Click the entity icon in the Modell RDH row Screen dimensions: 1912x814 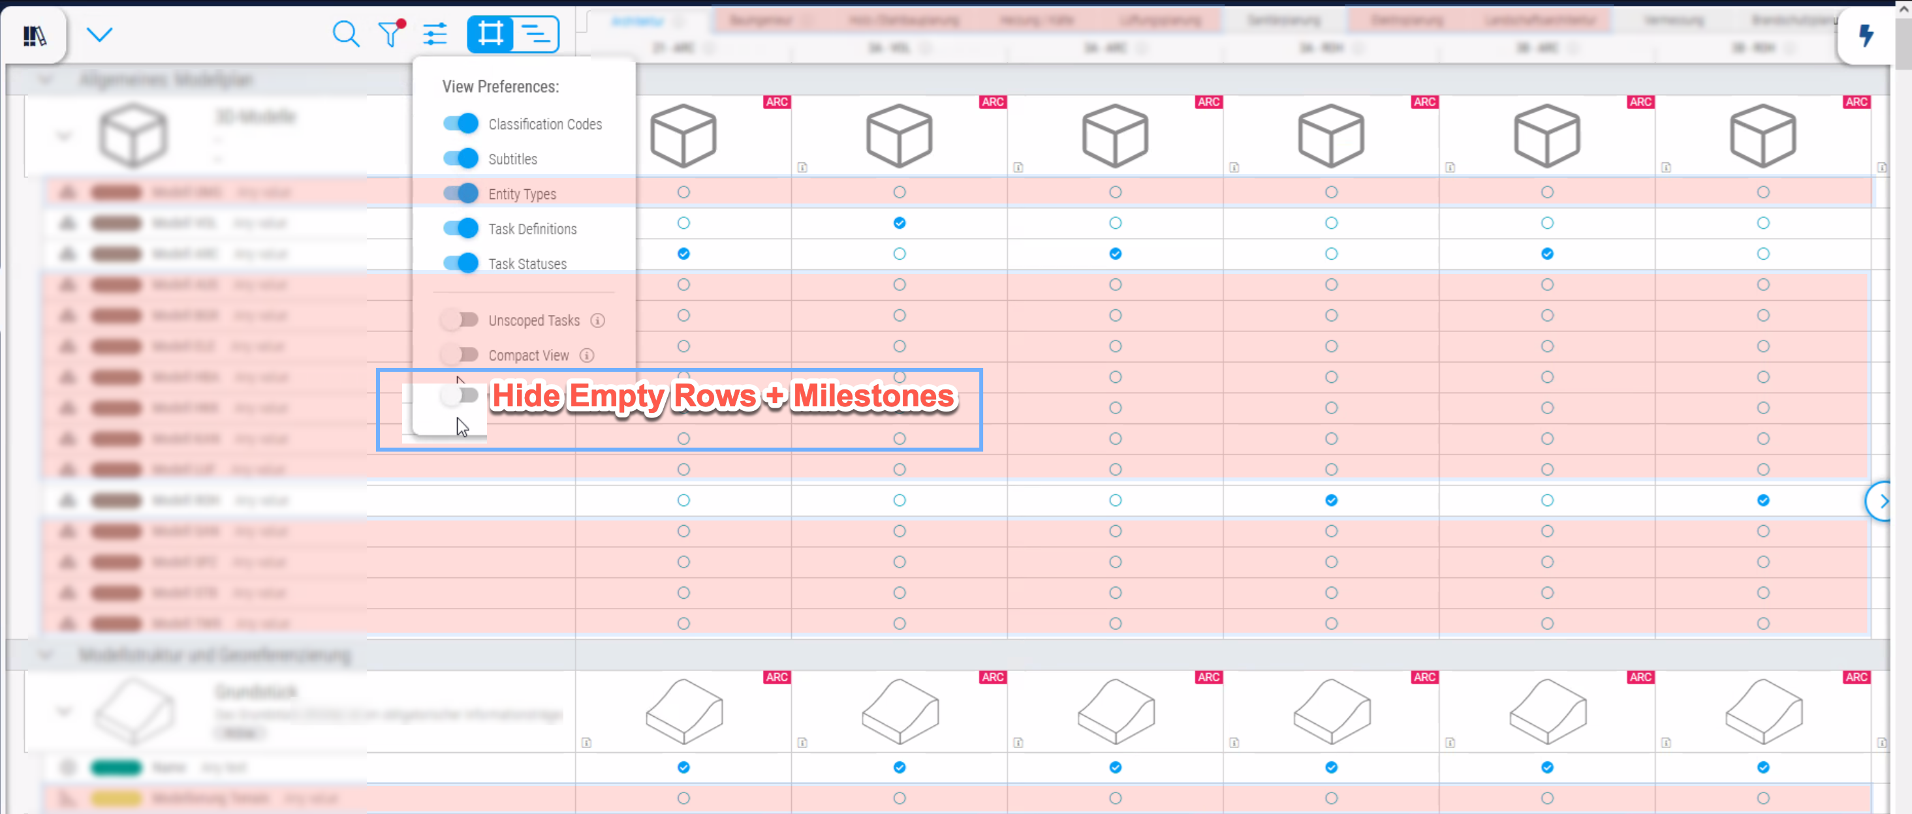click(x=67, y=500)
